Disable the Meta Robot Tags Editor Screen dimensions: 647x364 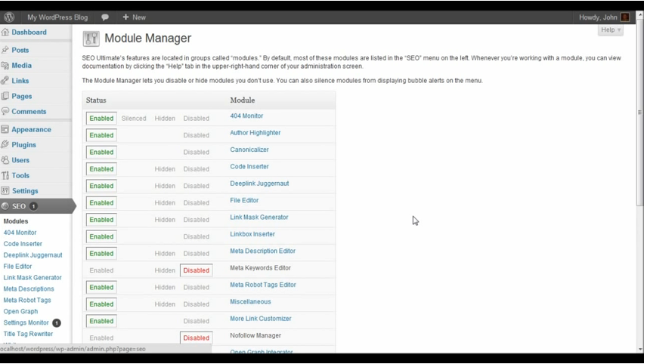pyautogui.click(x=196, y=287)
